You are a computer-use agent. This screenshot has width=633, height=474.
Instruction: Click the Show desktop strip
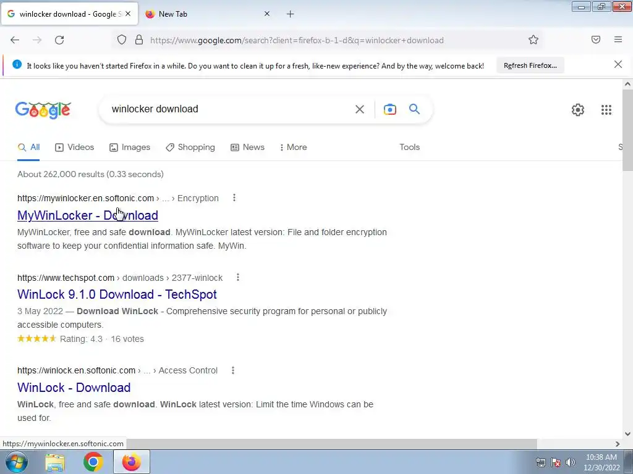click(x=629, y=462)
